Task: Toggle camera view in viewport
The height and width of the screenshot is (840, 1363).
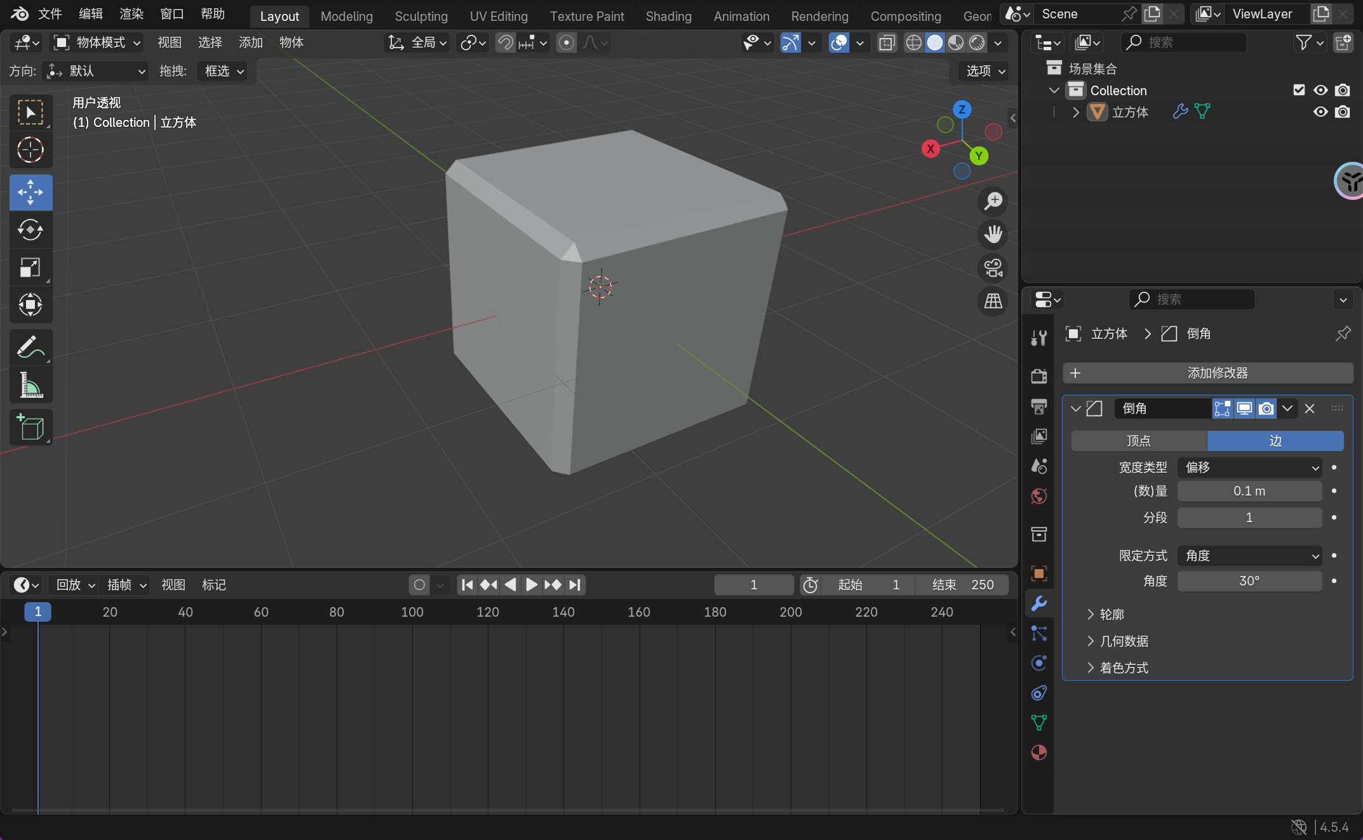Action: (x=993, y=268)
